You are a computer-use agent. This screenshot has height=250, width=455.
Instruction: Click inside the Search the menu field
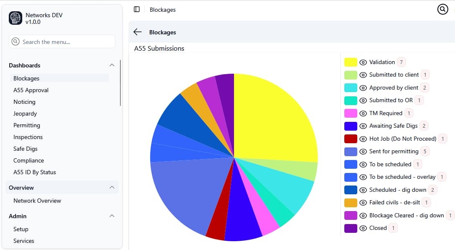pos(63,41)
